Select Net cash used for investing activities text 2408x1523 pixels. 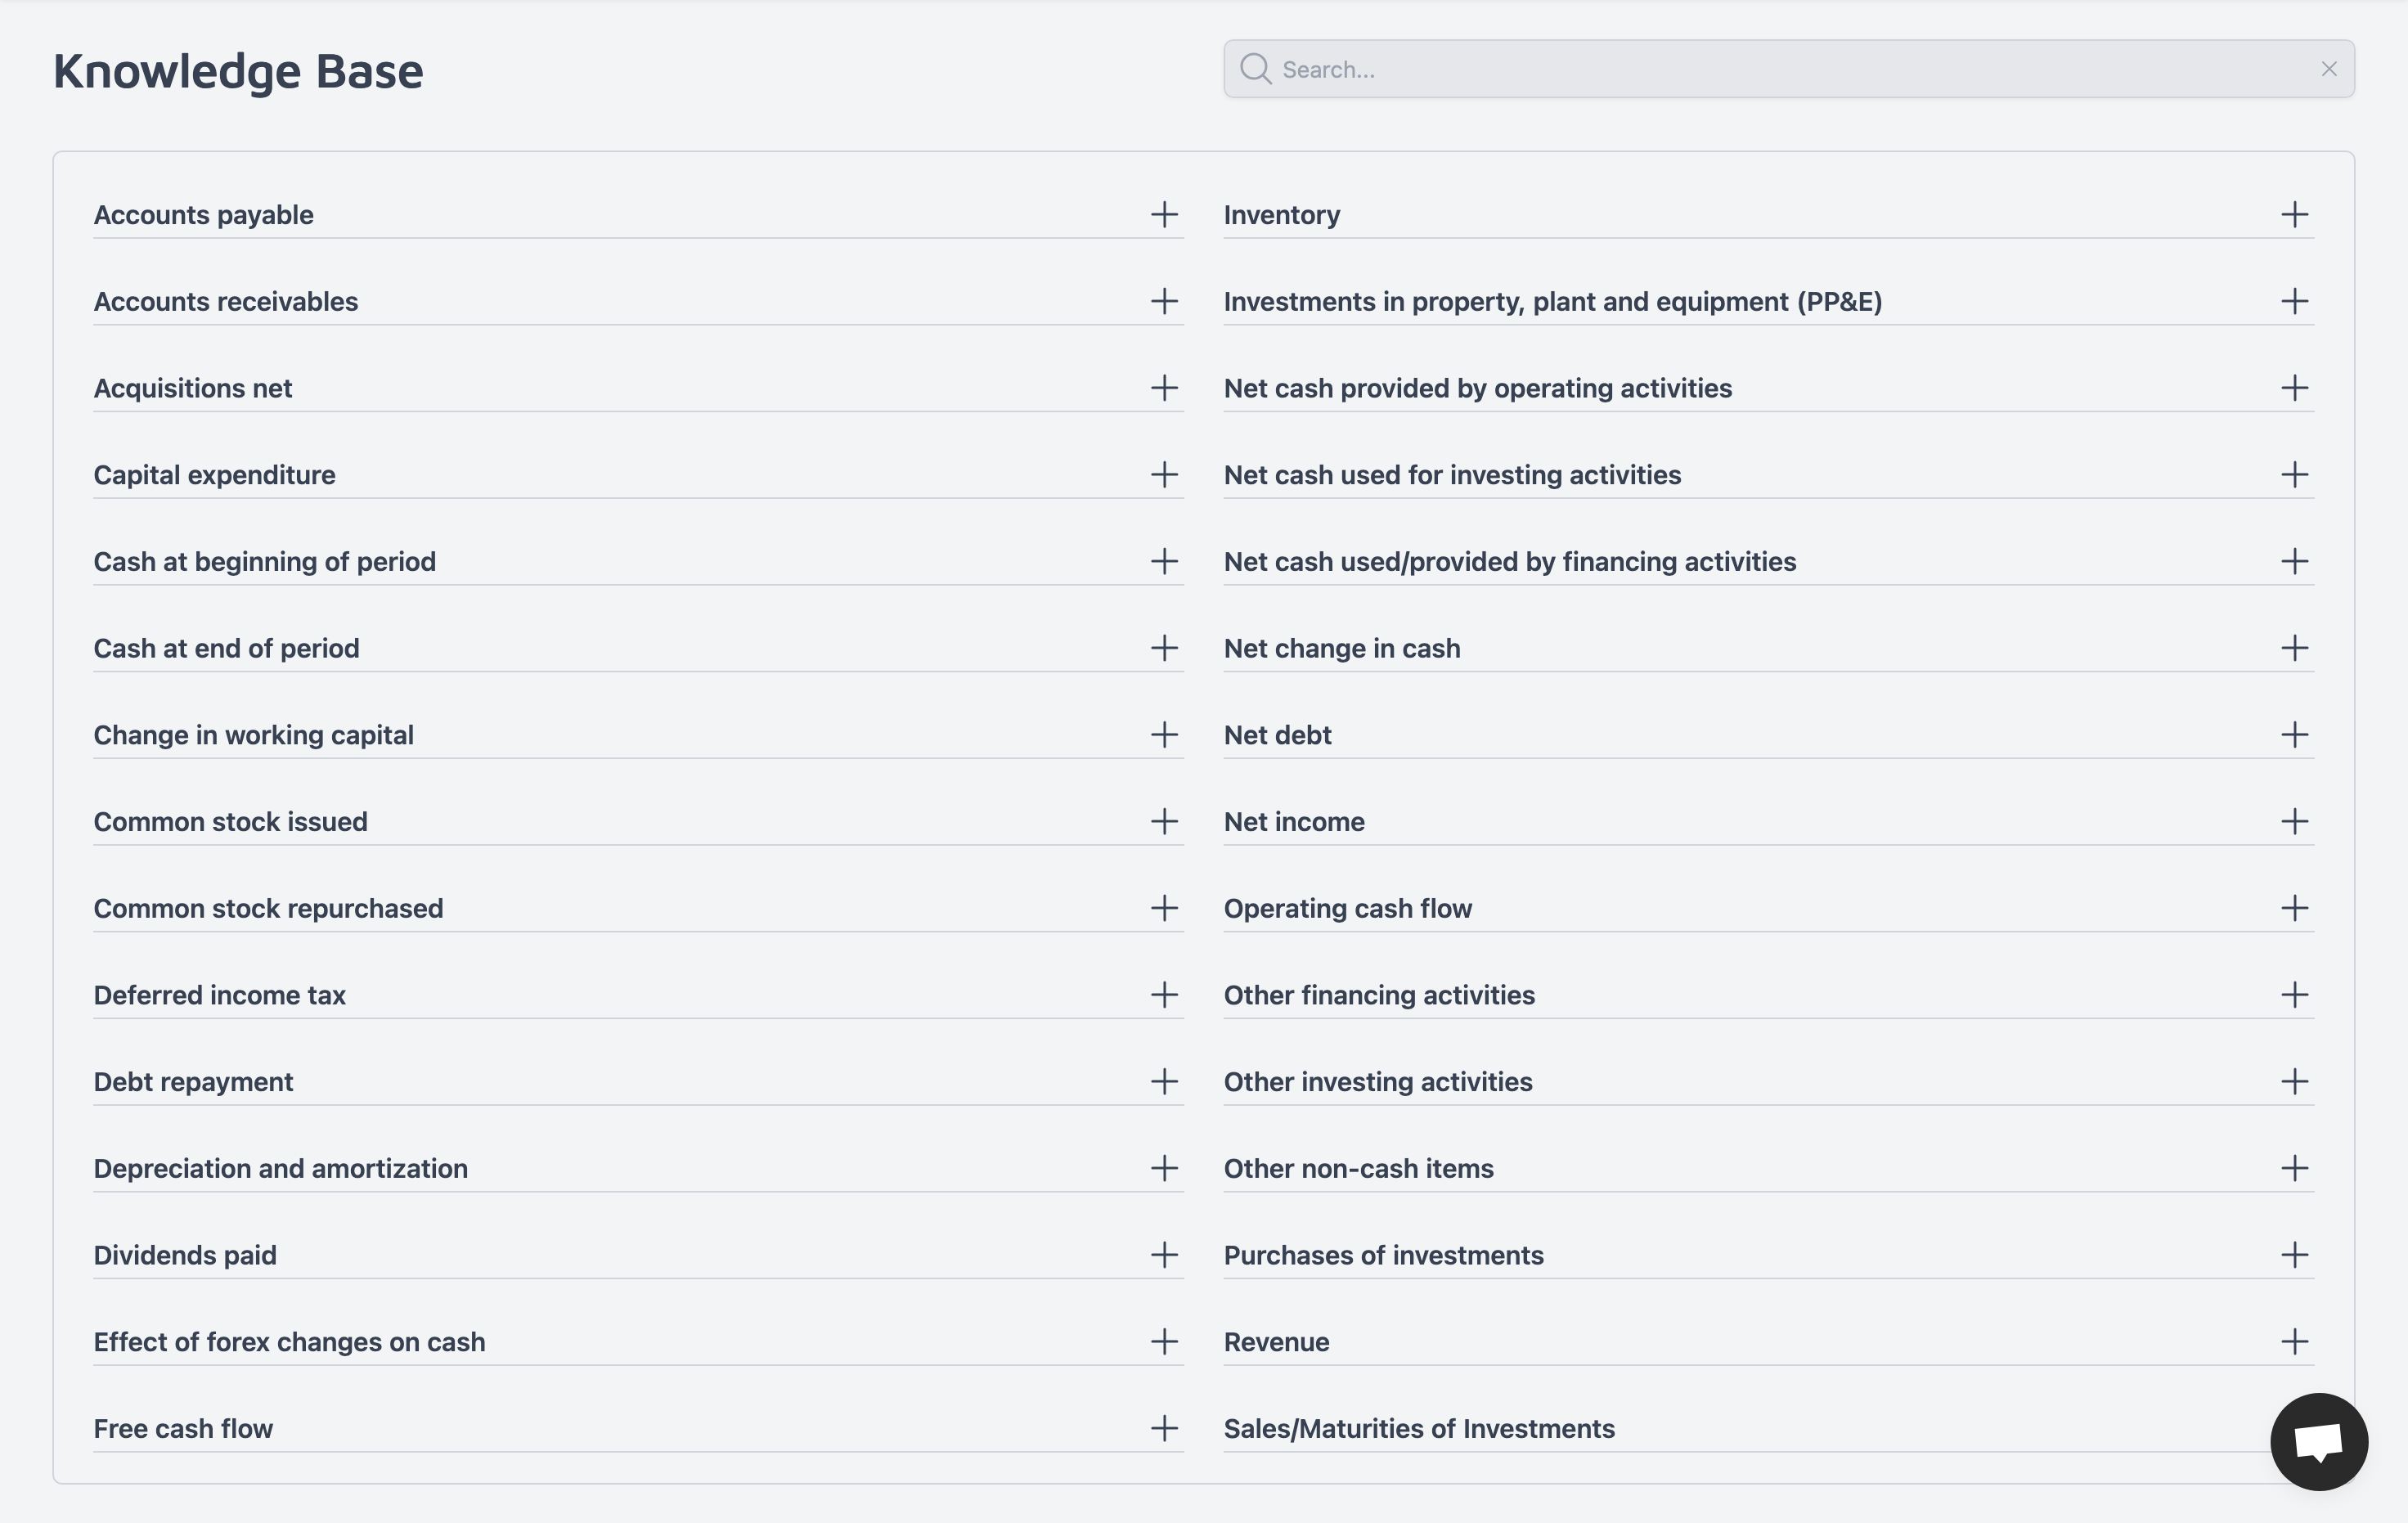[1452, 475]
